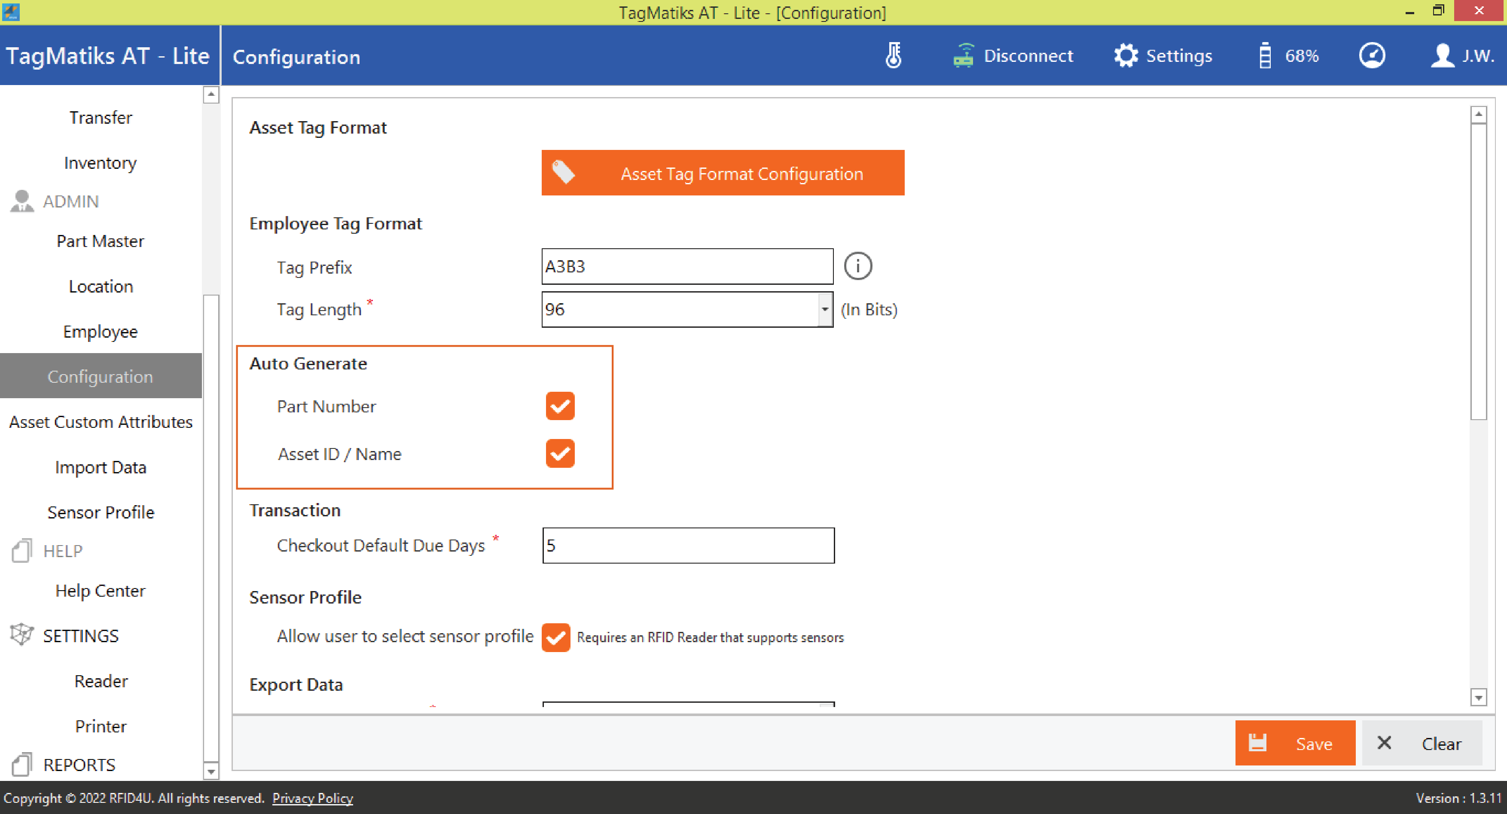Click the battery level 68% icon
Screen dimensions: 1507x814
[1265, 56]
